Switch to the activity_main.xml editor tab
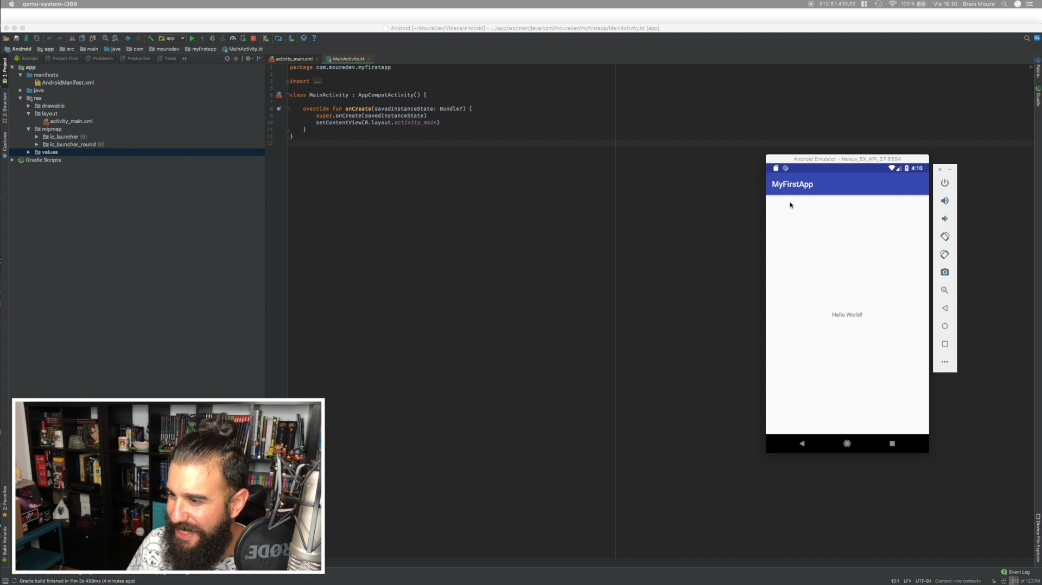1042x585 pixels. click(294, 59)
